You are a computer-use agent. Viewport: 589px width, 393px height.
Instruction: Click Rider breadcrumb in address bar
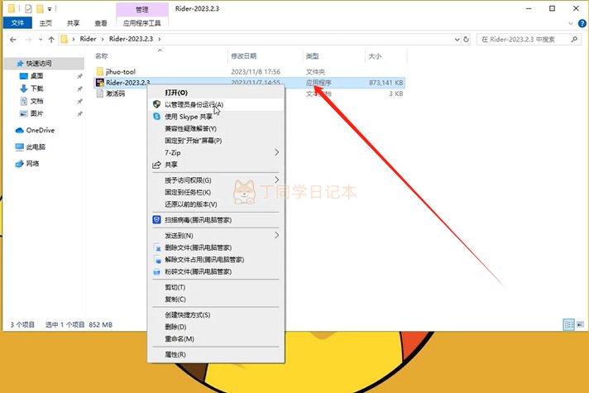pos(88,39)
